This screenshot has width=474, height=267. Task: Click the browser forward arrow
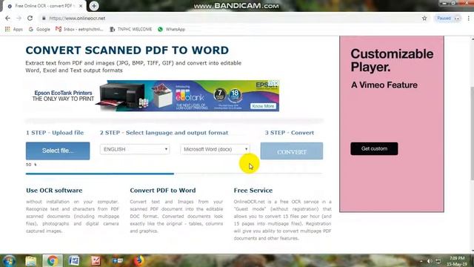[x=19, y=18]
